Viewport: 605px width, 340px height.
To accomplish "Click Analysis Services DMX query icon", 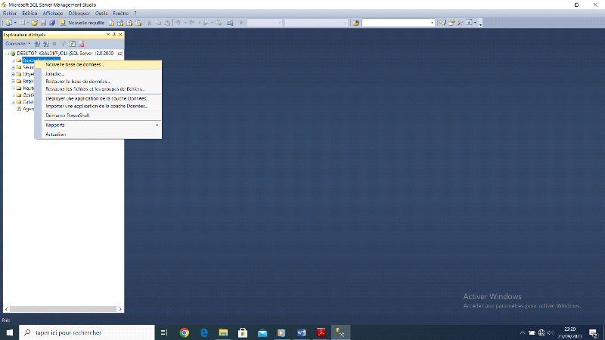I will 129,23.
